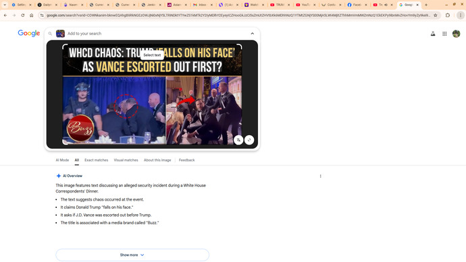Open a new browser tab
Image resolution: width=466 pixels, height=262 pixels.
point(426,5)
